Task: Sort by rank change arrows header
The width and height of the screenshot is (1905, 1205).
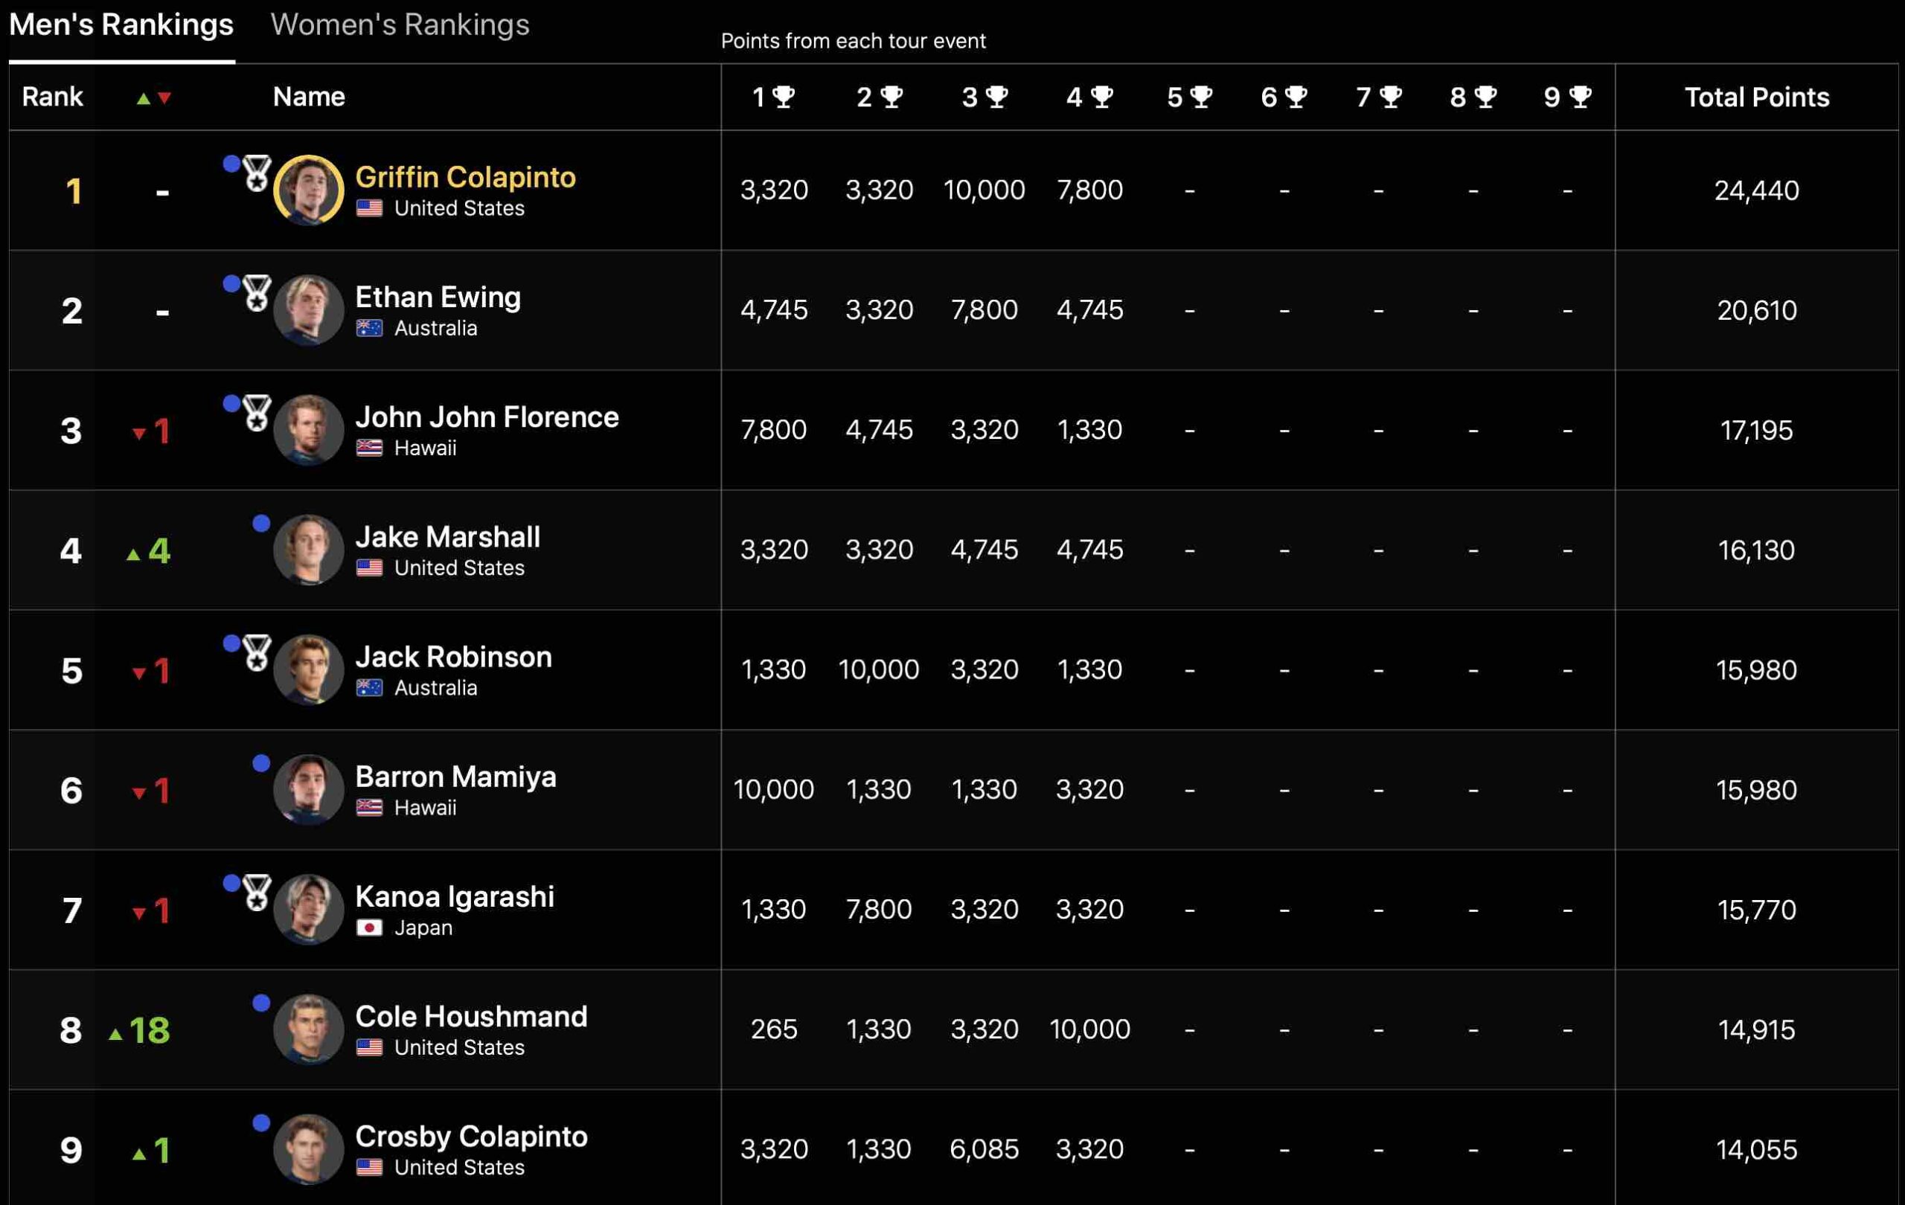Action: [x=153, y=98]
